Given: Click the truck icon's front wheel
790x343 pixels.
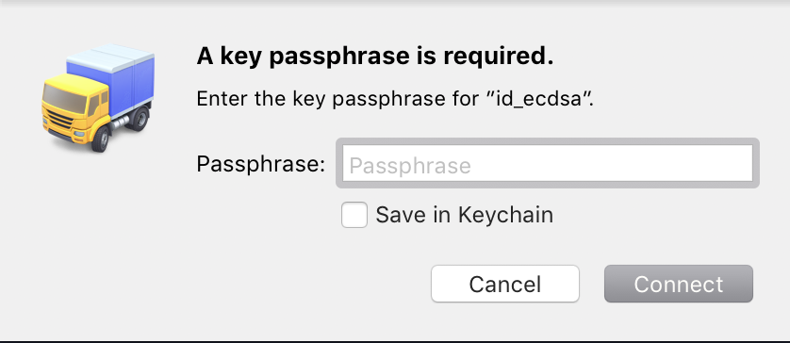Looking at the screenshot, I should pyautogui.click(x=101, y=139).
